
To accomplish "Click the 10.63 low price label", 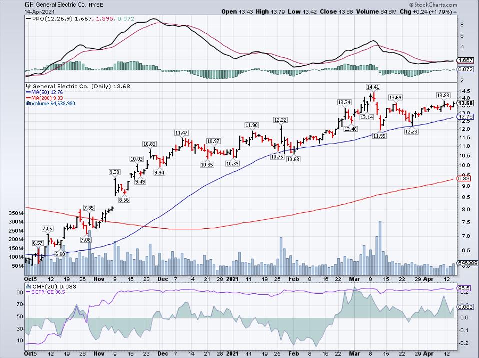I will click(x=293, y=159).
